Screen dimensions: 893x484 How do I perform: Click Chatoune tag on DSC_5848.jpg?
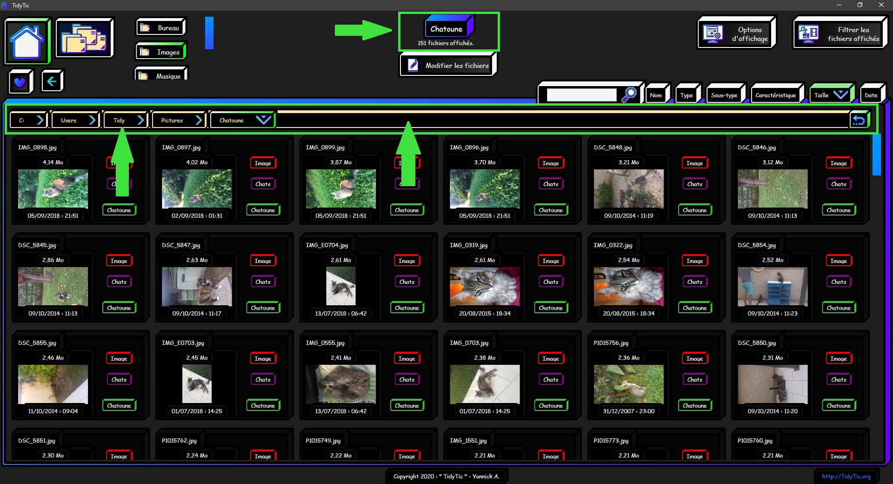click(x=695, y=210)
